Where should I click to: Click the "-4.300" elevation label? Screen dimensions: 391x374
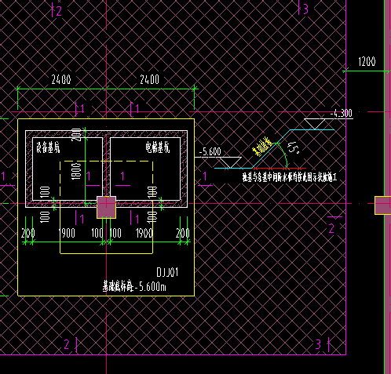click(342, 114)
